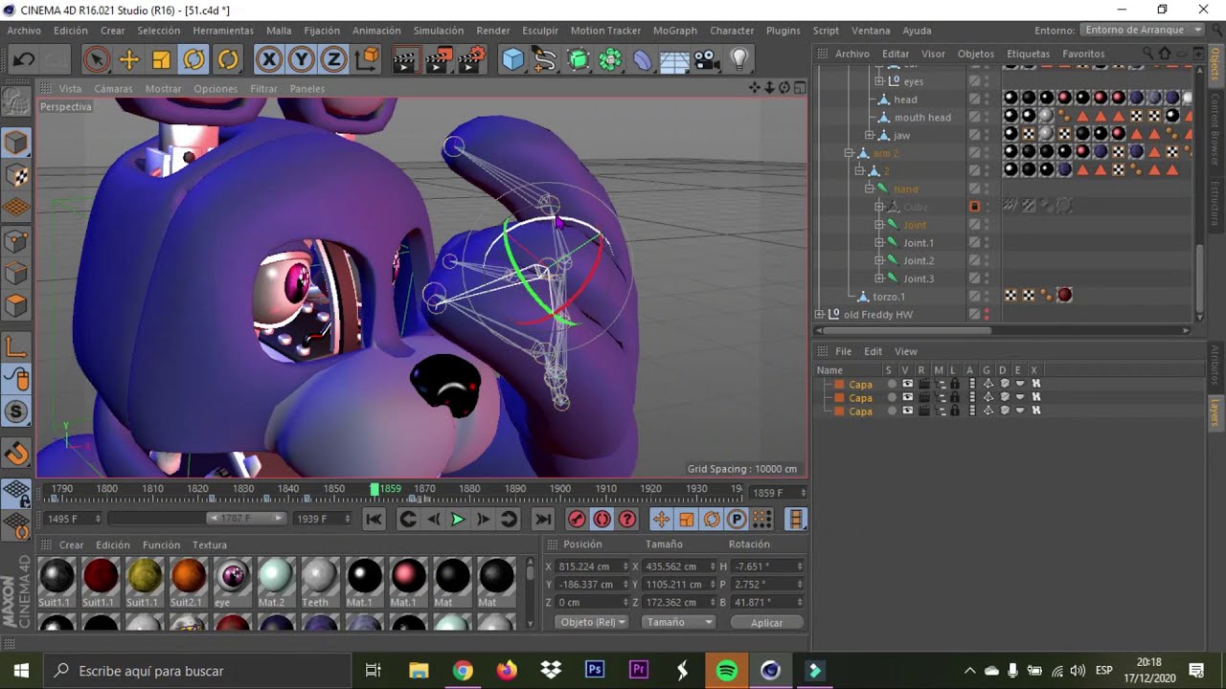Screen dimensions: 1226x689
Task: Toggle X axis lock
Action: click(269, 59)
